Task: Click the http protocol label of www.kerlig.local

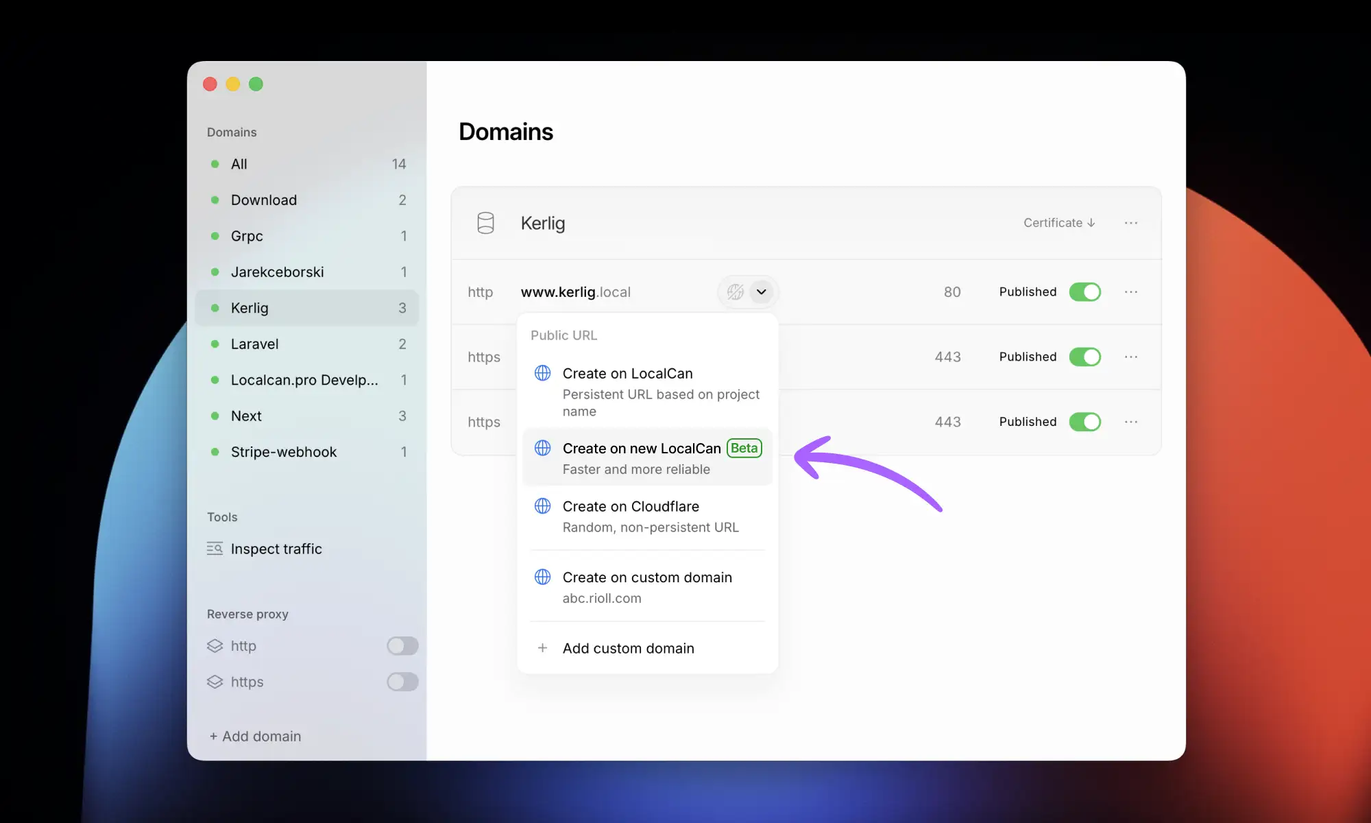Action: [x=481, y=292]
